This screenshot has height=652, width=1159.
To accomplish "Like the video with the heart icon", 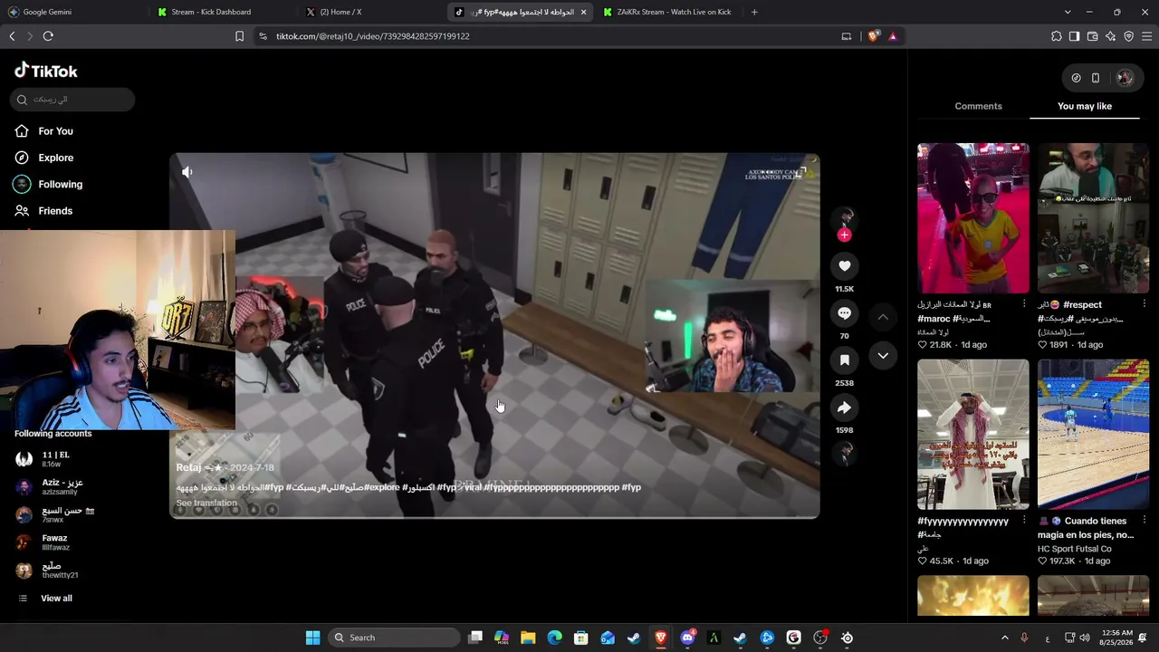I will click(x=844, y=265).
